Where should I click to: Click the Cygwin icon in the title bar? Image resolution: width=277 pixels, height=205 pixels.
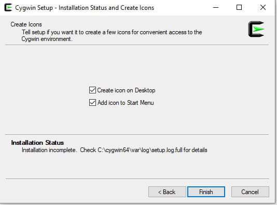pyautogui.click(x=8, y=8)
